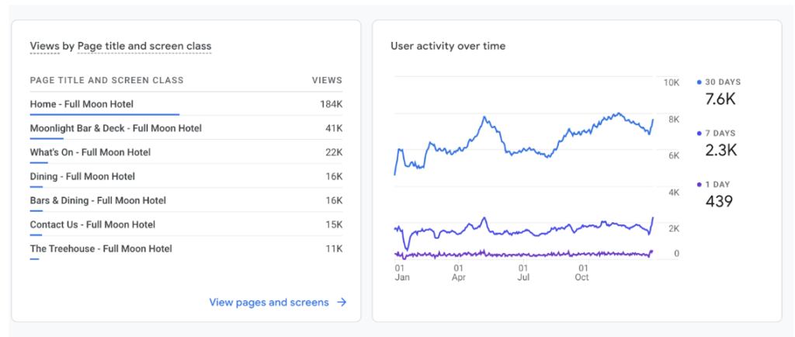This screenshot has width=795, height=337.
Task: Click the 7 DAYS legend dot
Action: (700, 134)
